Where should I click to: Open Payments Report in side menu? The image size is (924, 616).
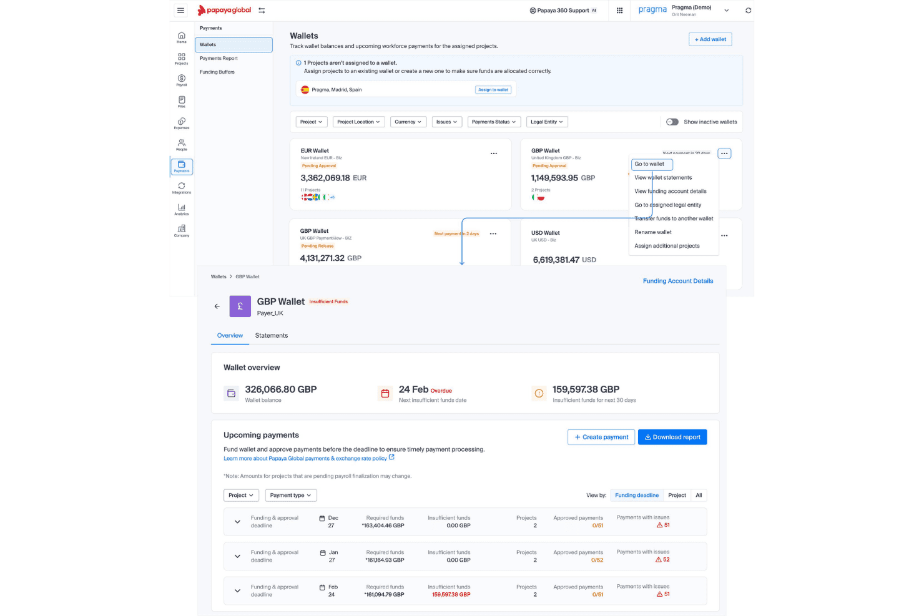(x=219, y=59)
